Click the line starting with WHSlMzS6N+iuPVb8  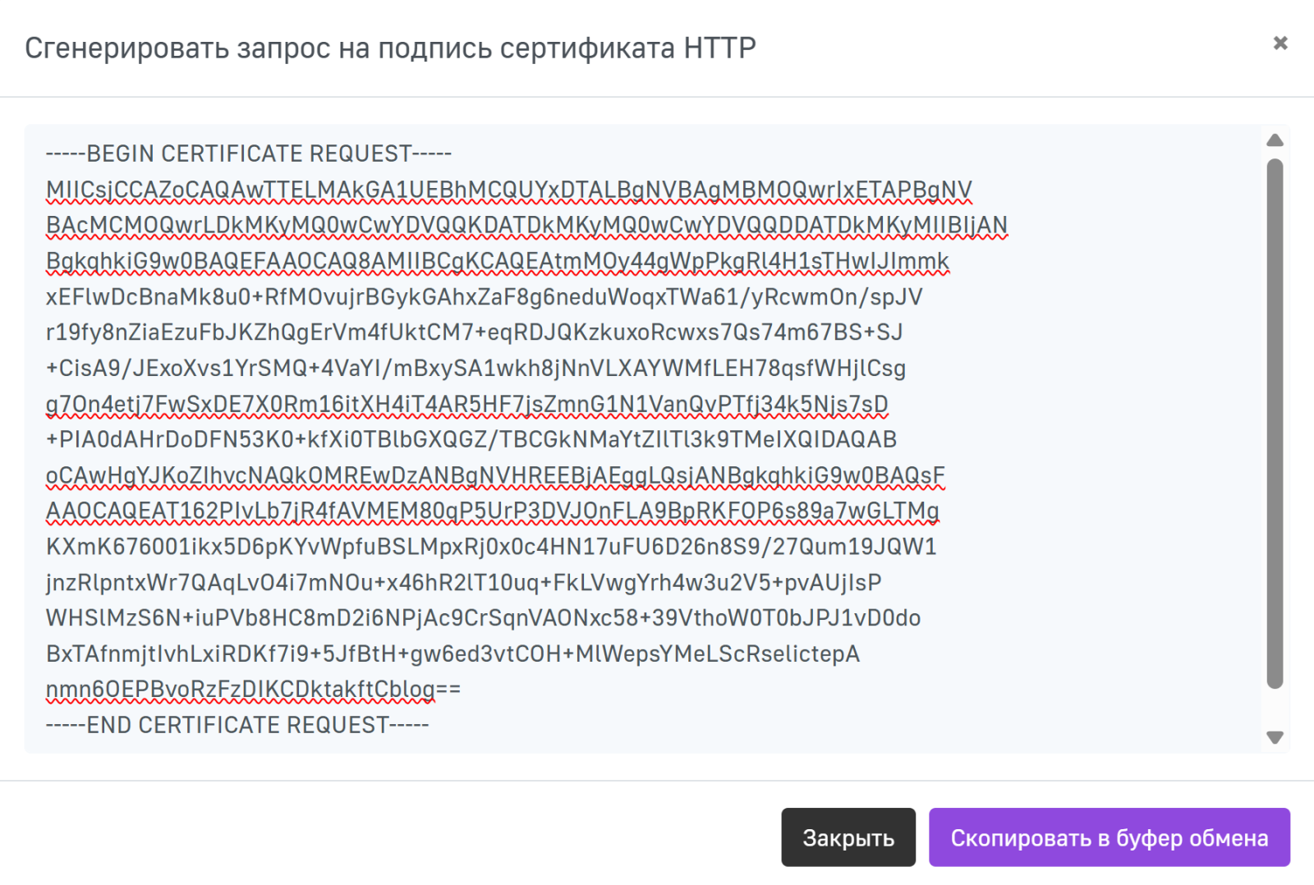pyautogui.click(x=483, y=618)
